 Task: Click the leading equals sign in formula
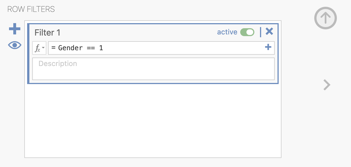click(53, 48)
